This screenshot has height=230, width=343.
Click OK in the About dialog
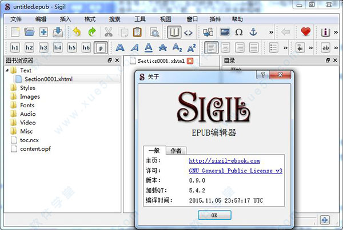pos(214,215)
